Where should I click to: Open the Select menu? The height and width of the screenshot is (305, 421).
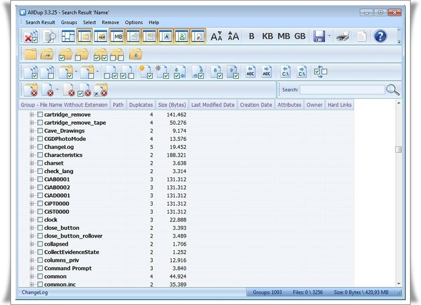coord(90,23)
